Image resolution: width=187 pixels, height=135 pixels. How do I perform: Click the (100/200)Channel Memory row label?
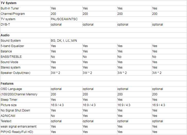point(19,94)
